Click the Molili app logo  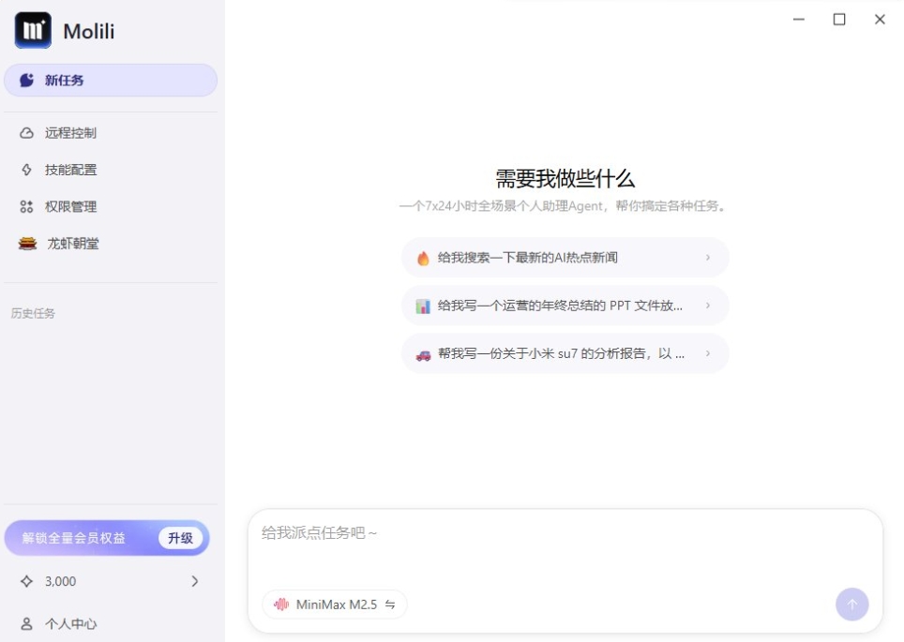(33, 30)
